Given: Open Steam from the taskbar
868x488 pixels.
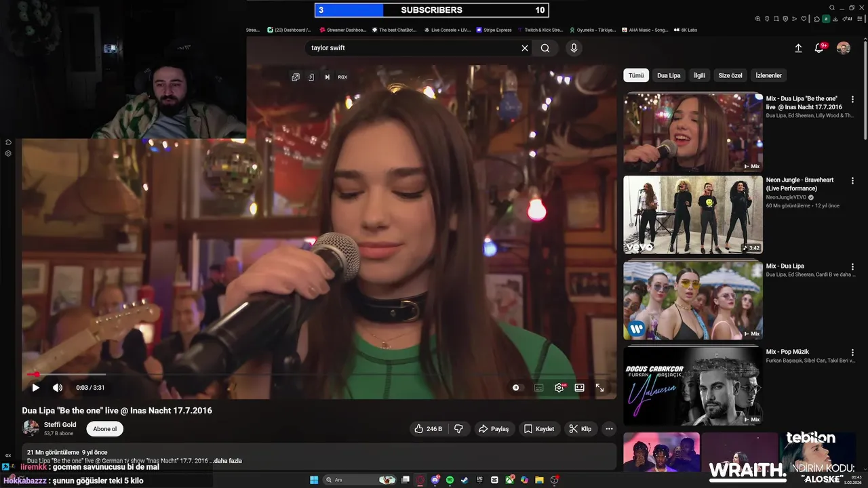Looking at the screenshot, I should click(x=465, y=480).
